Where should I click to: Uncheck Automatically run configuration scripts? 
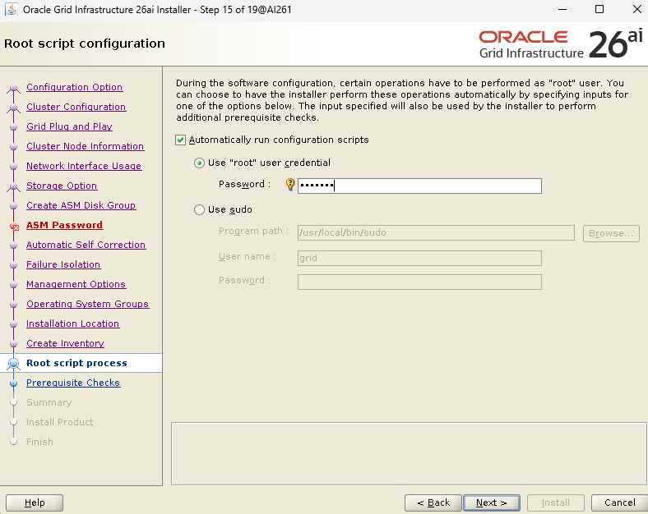[181, 140]
